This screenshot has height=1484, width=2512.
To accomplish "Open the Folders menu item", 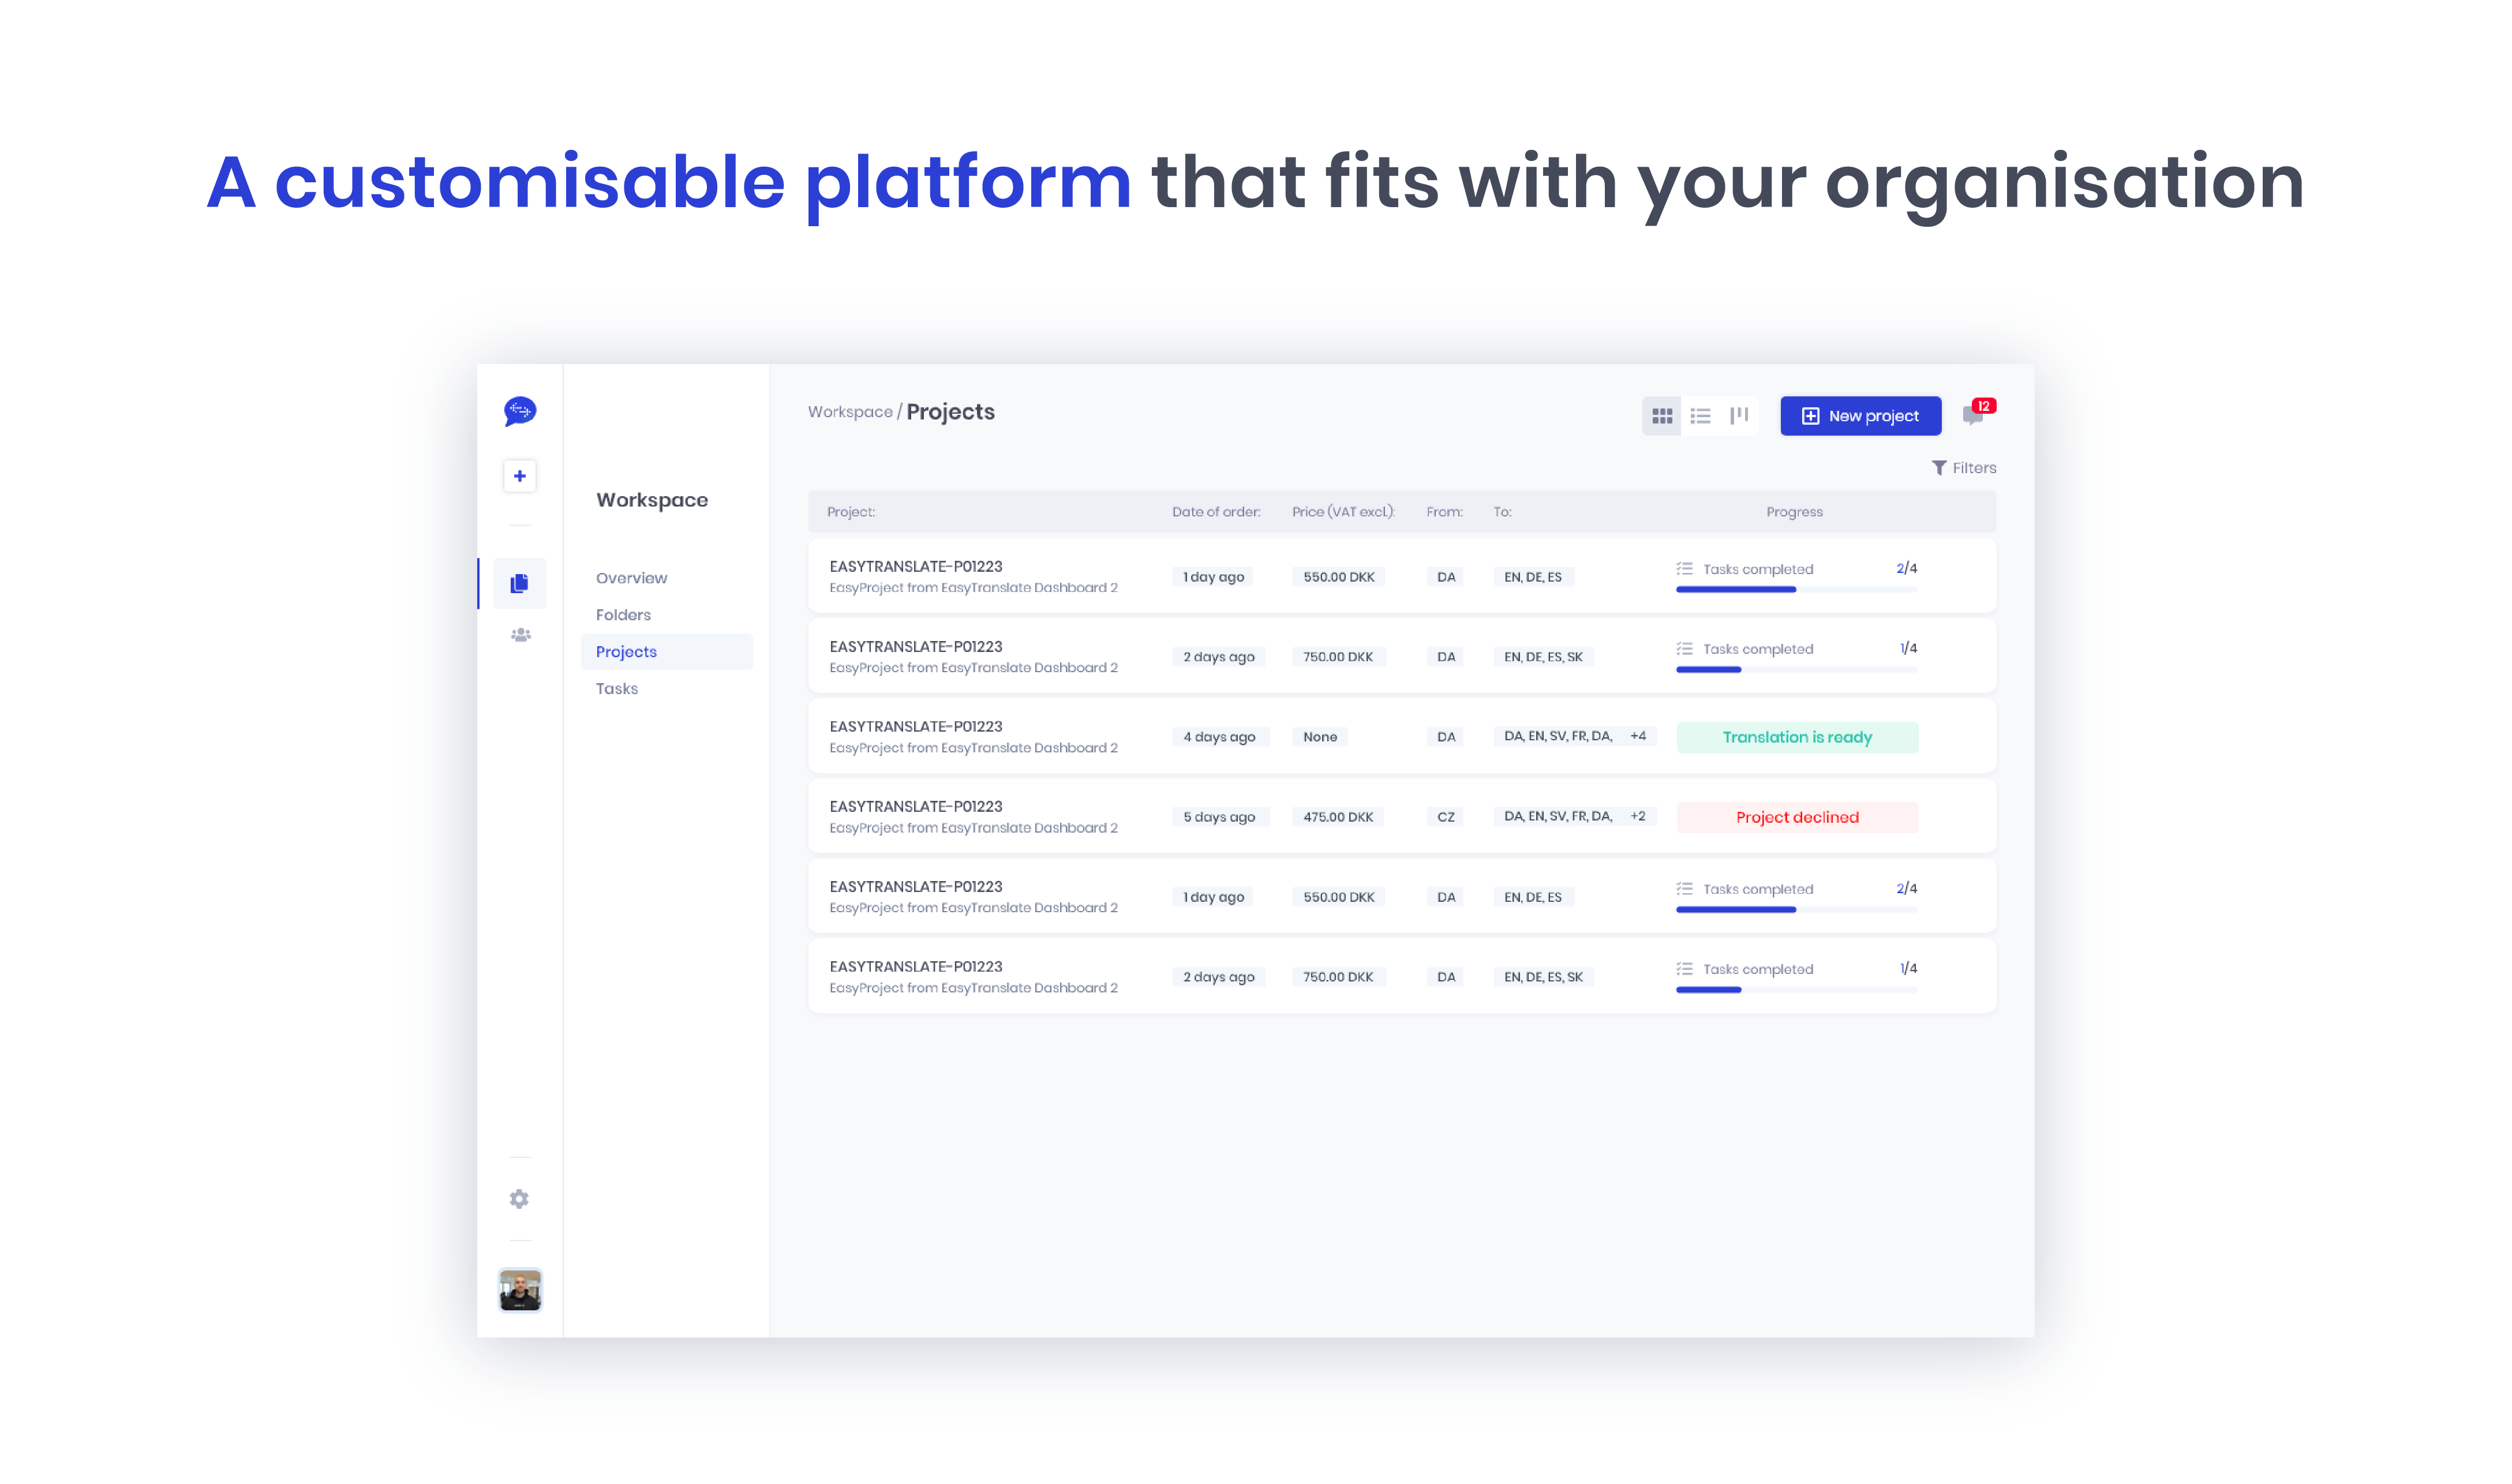I will tap(623, 615).
